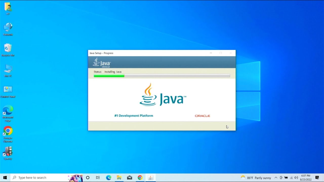Click the ORACLE logo text
This screenshot has width=324, height=182.
(x=202, y=116)
